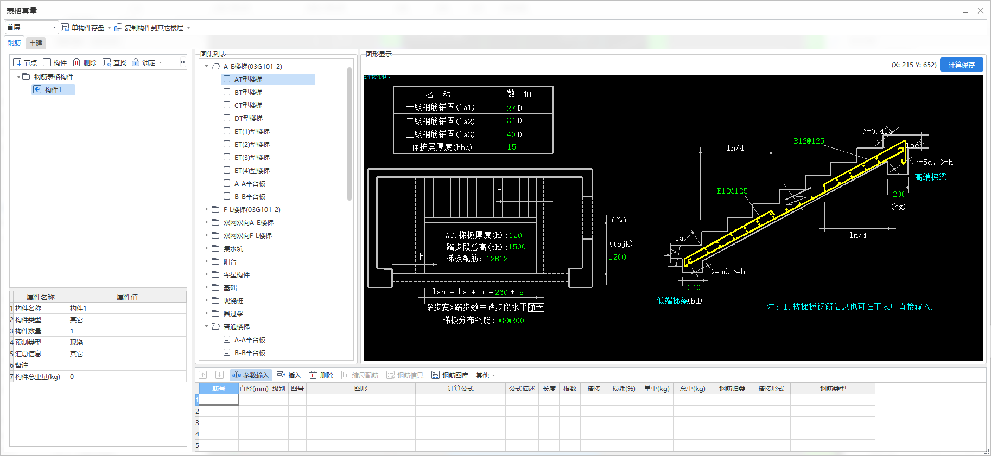Collapse the 普通楼梯 folder

tap(207, 326)
